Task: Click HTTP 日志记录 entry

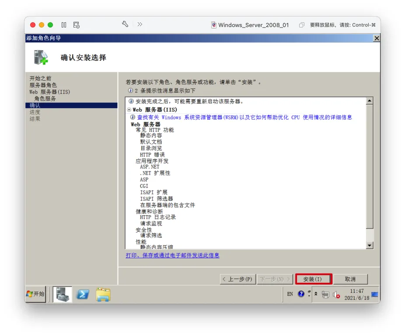Action: click(158, 217)
